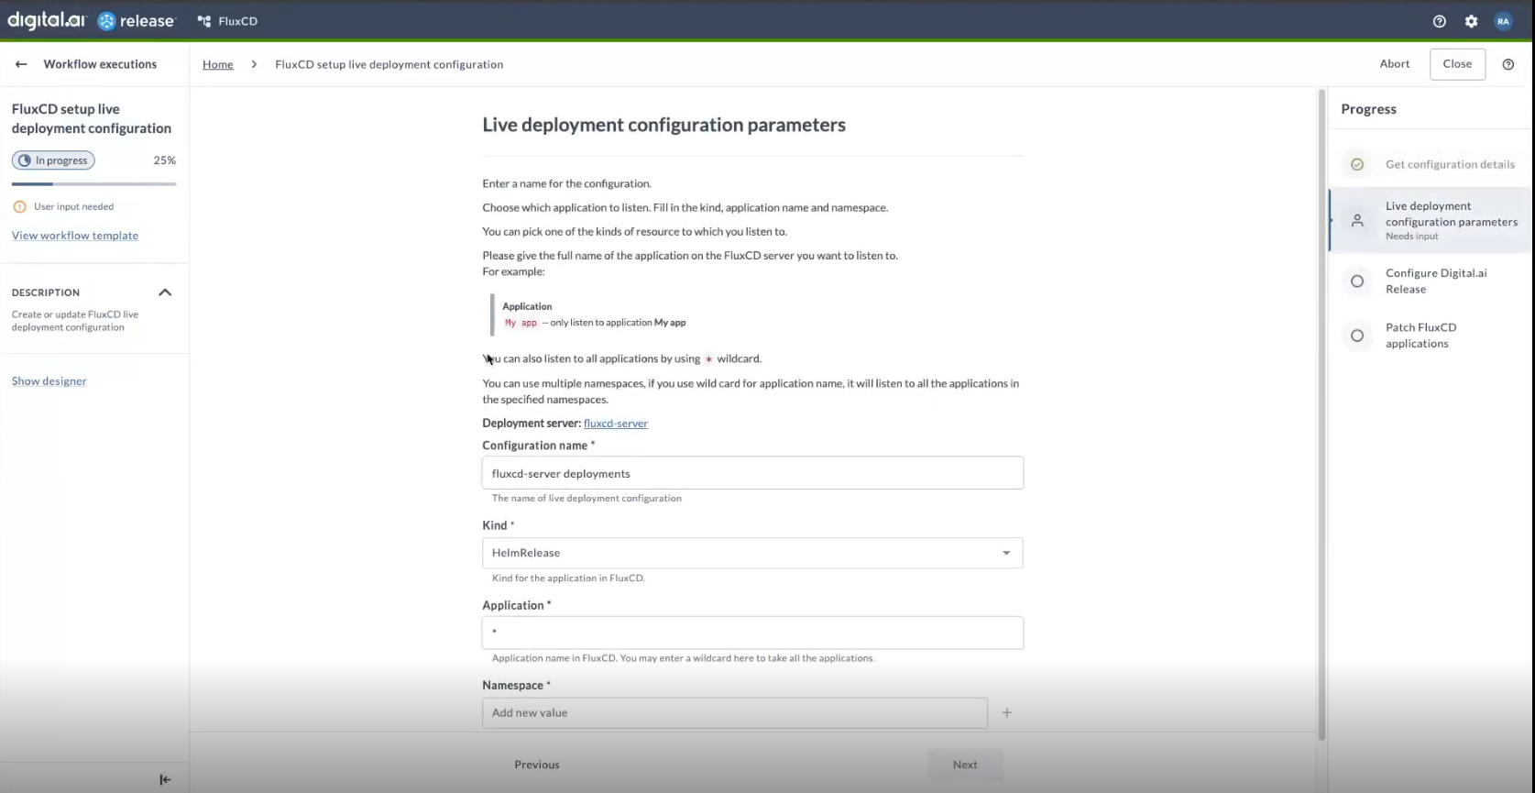1535x793 pixels.
Task: Click the Kind dropdown arrow
Action: 1006,553
